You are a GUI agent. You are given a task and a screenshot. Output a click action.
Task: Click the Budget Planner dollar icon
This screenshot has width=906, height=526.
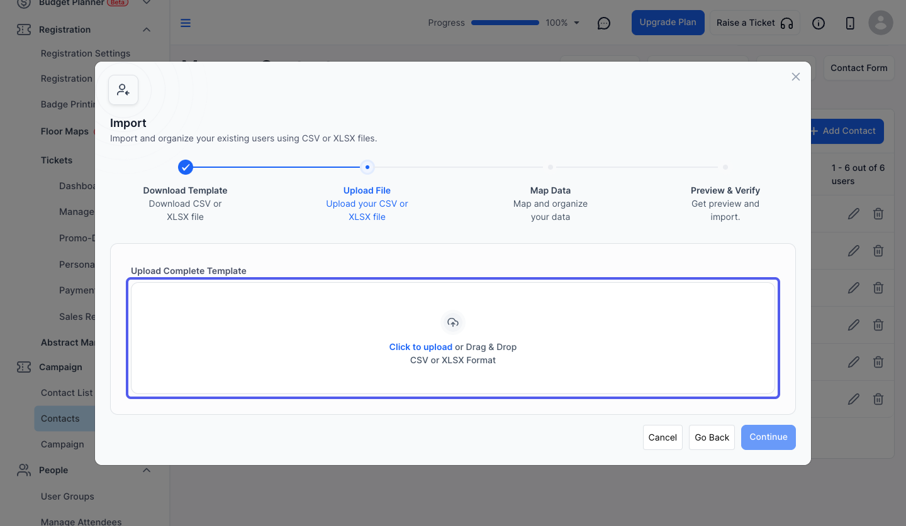[x=24, y=3]
